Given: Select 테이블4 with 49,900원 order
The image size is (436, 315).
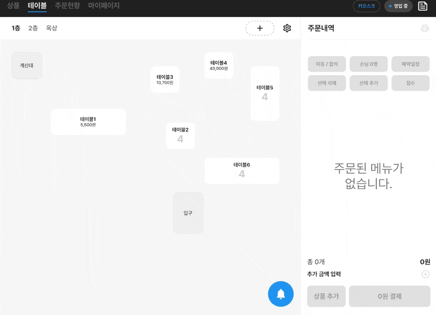Looking at the screenshot, I should (x=219, y=65).
